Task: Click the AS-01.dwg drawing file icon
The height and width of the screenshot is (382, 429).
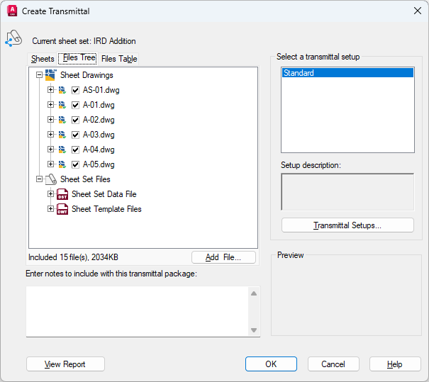Action: [62, 90]
